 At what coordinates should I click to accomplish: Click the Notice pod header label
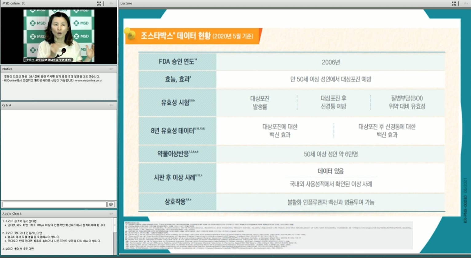coord(7,69)
